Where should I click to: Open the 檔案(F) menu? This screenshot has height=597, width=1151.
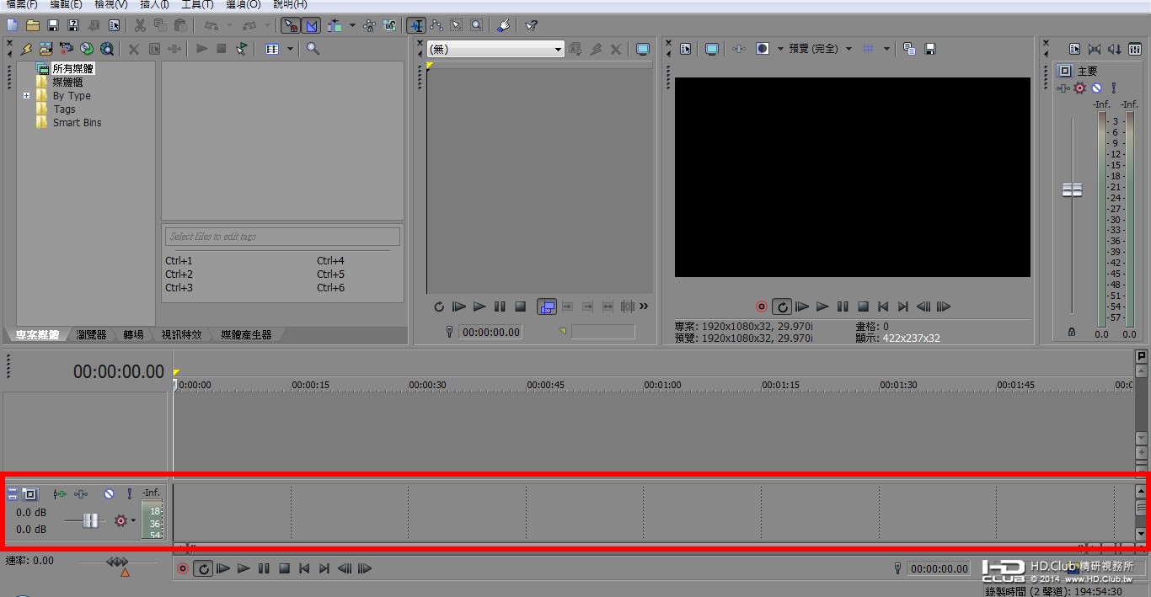(21, 5)
